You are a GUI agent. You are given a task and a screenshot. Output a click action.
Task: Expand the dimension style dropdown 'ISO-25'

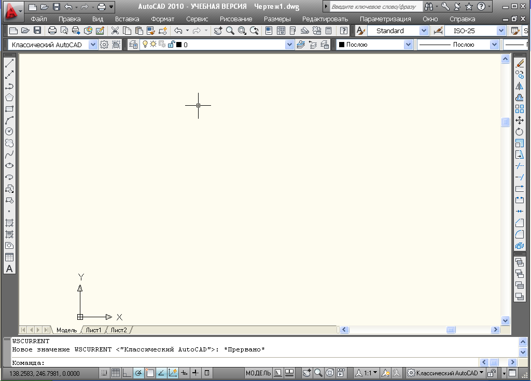tap(501, 31)
